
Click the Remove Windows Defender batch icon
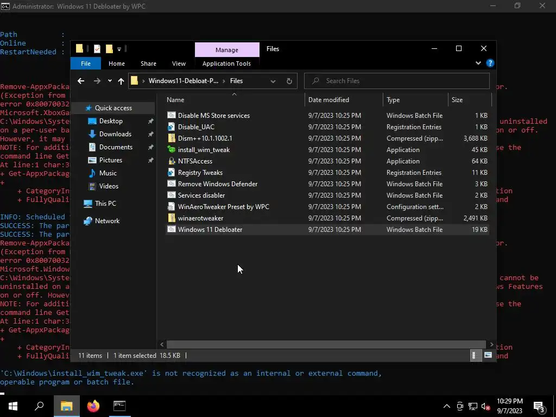(x=172, y=184)
